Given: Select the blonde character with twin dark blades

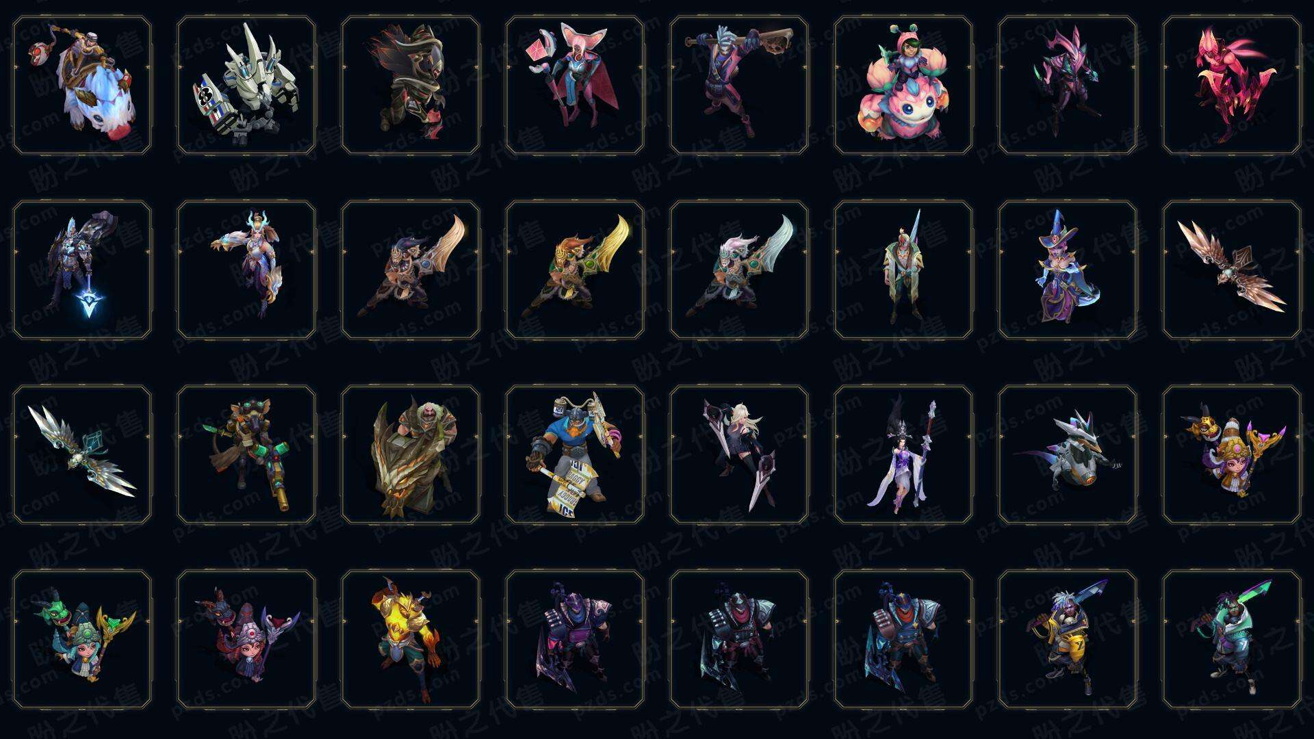Looking at the screenshot, I should pyautogui.click(x=739, y=454).
